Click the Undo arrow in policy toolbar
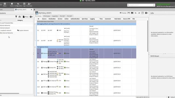Image resolution: width=175 pixels, height=98 pixels. coord(136,13)
